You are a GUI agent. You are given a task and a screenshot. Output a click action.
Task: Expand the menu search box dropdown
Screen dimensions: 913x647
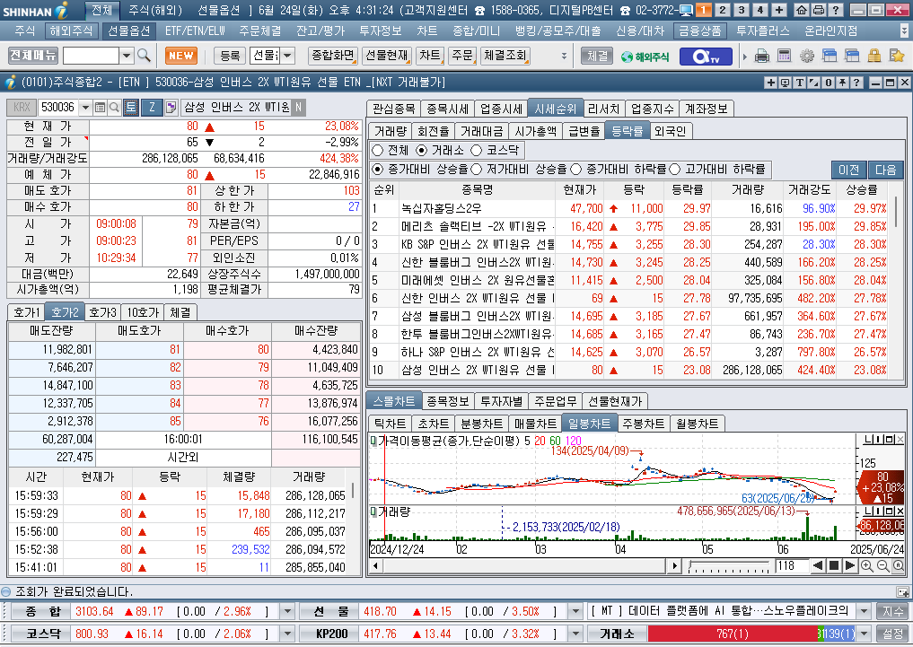click(127, 56)
